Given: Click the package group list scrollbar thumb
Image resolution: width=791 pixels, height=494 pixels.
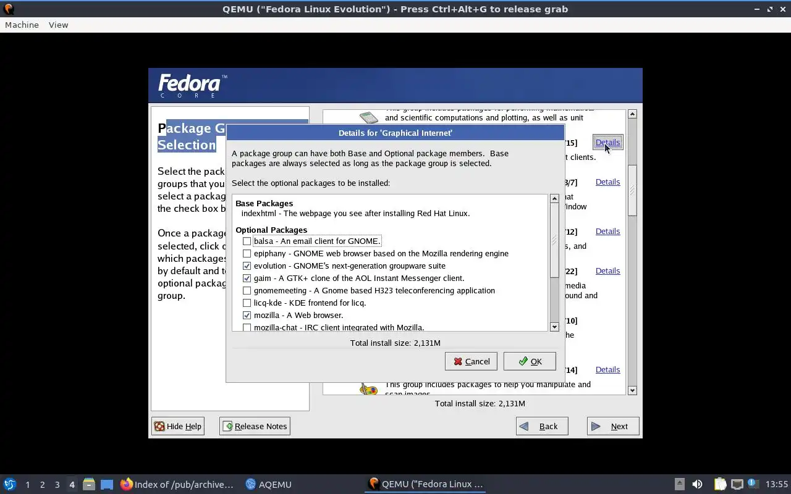Looking at the screenshot, I should 632,191.
